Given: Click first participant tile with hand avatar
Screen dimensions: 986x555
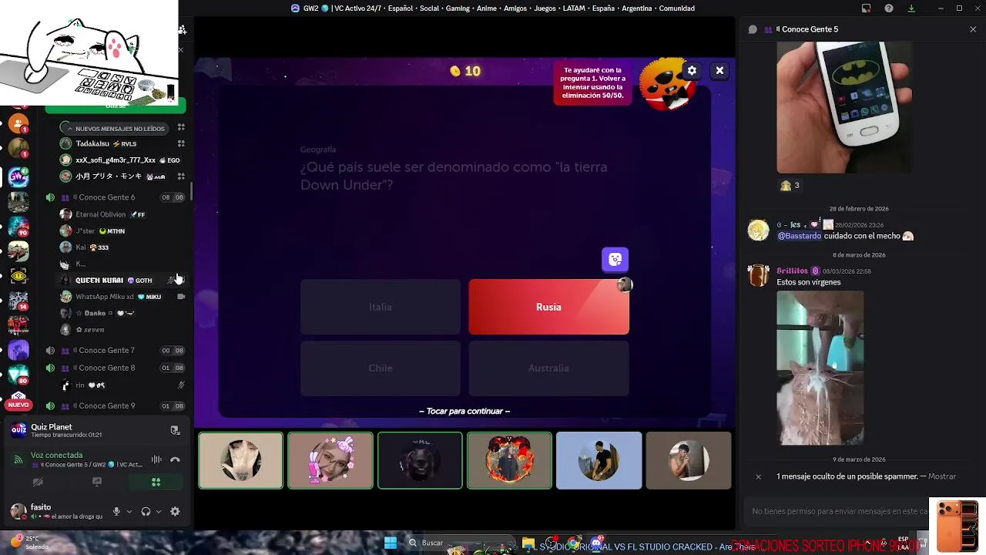Looking at the screenshot, I should pyautogui.click(x=240, y=460).
